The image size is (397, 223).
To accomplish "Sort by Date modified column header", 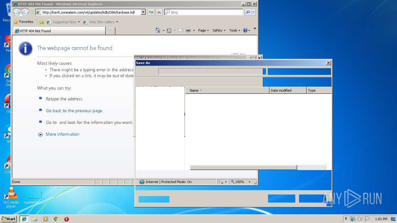I will tap(288, 90).
